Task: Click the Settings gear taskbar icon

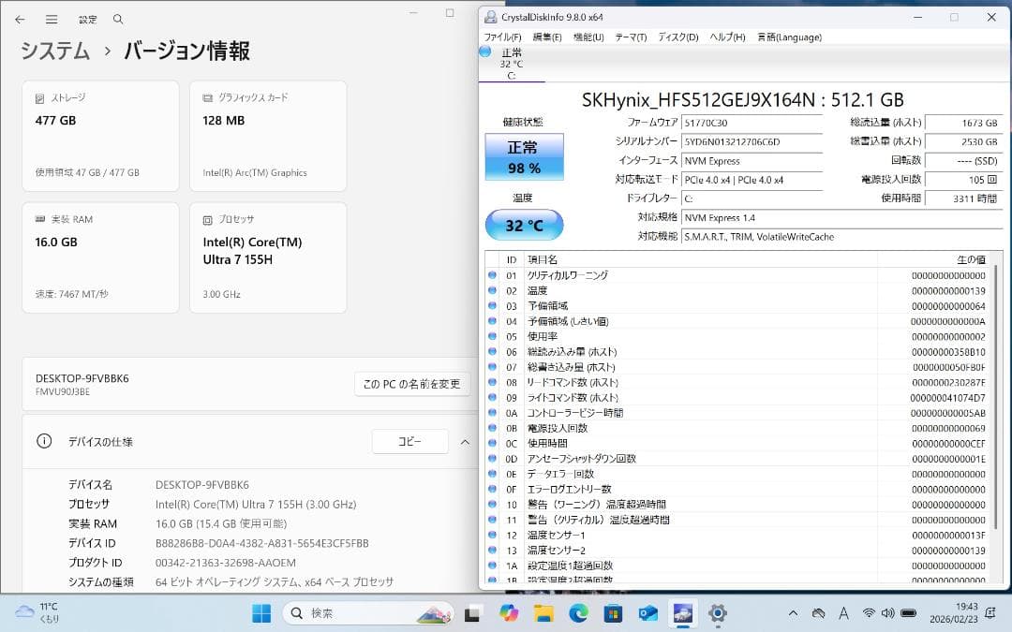Action: coord(718,613)
